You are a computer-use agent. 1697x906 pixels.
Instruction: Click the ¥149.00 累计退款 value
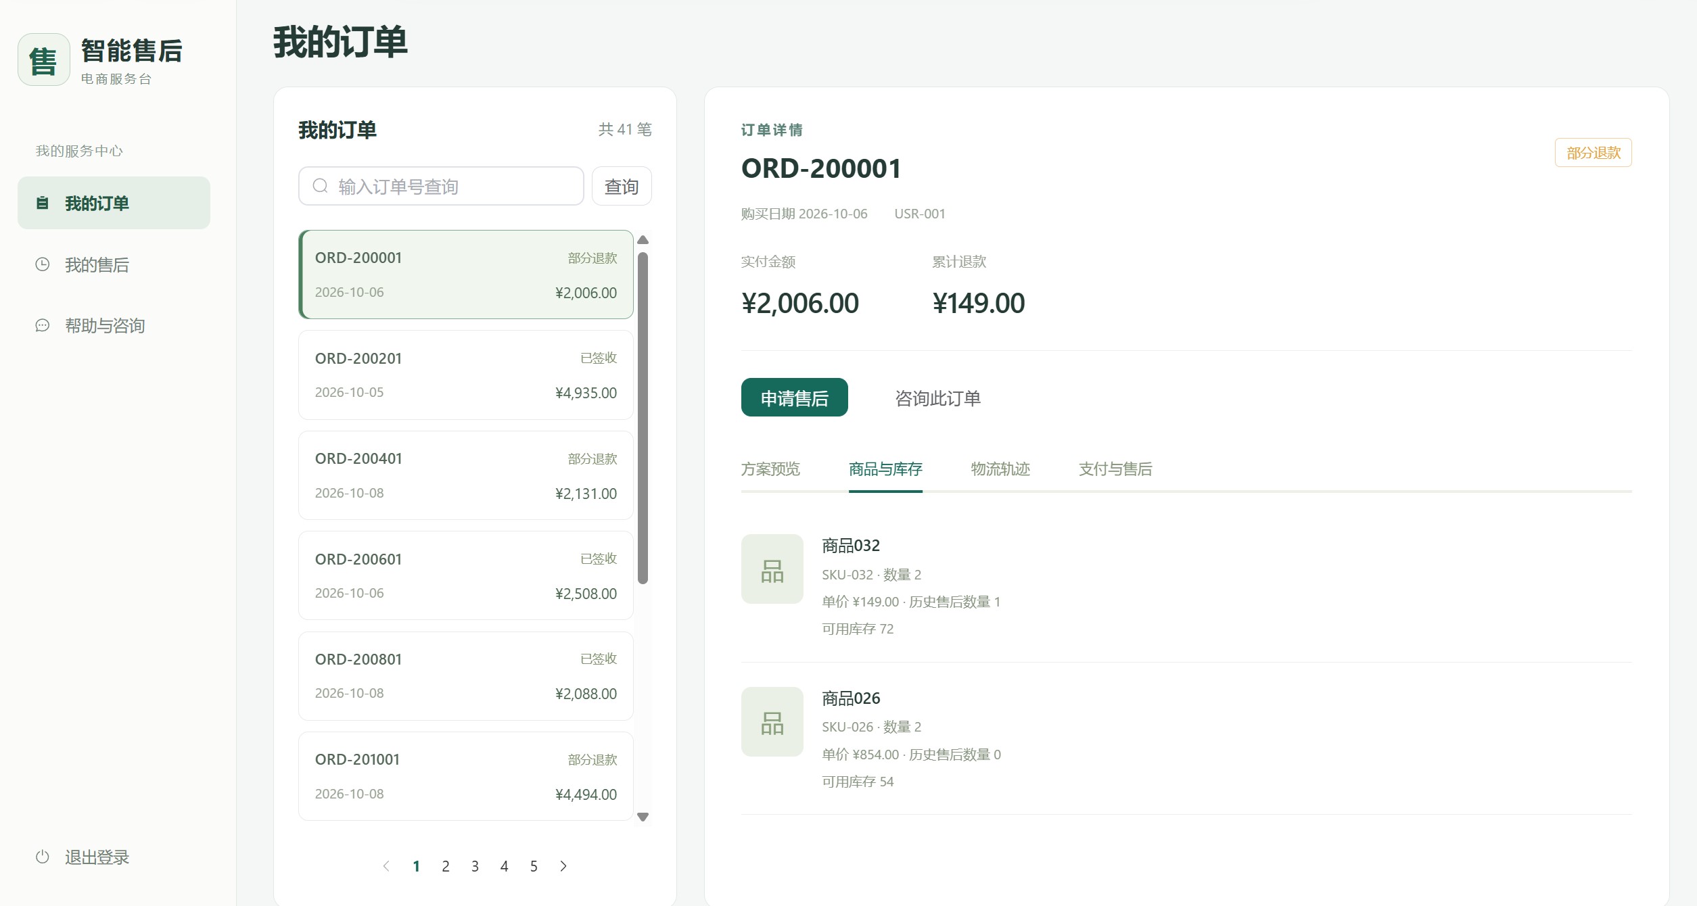(979, 303)
